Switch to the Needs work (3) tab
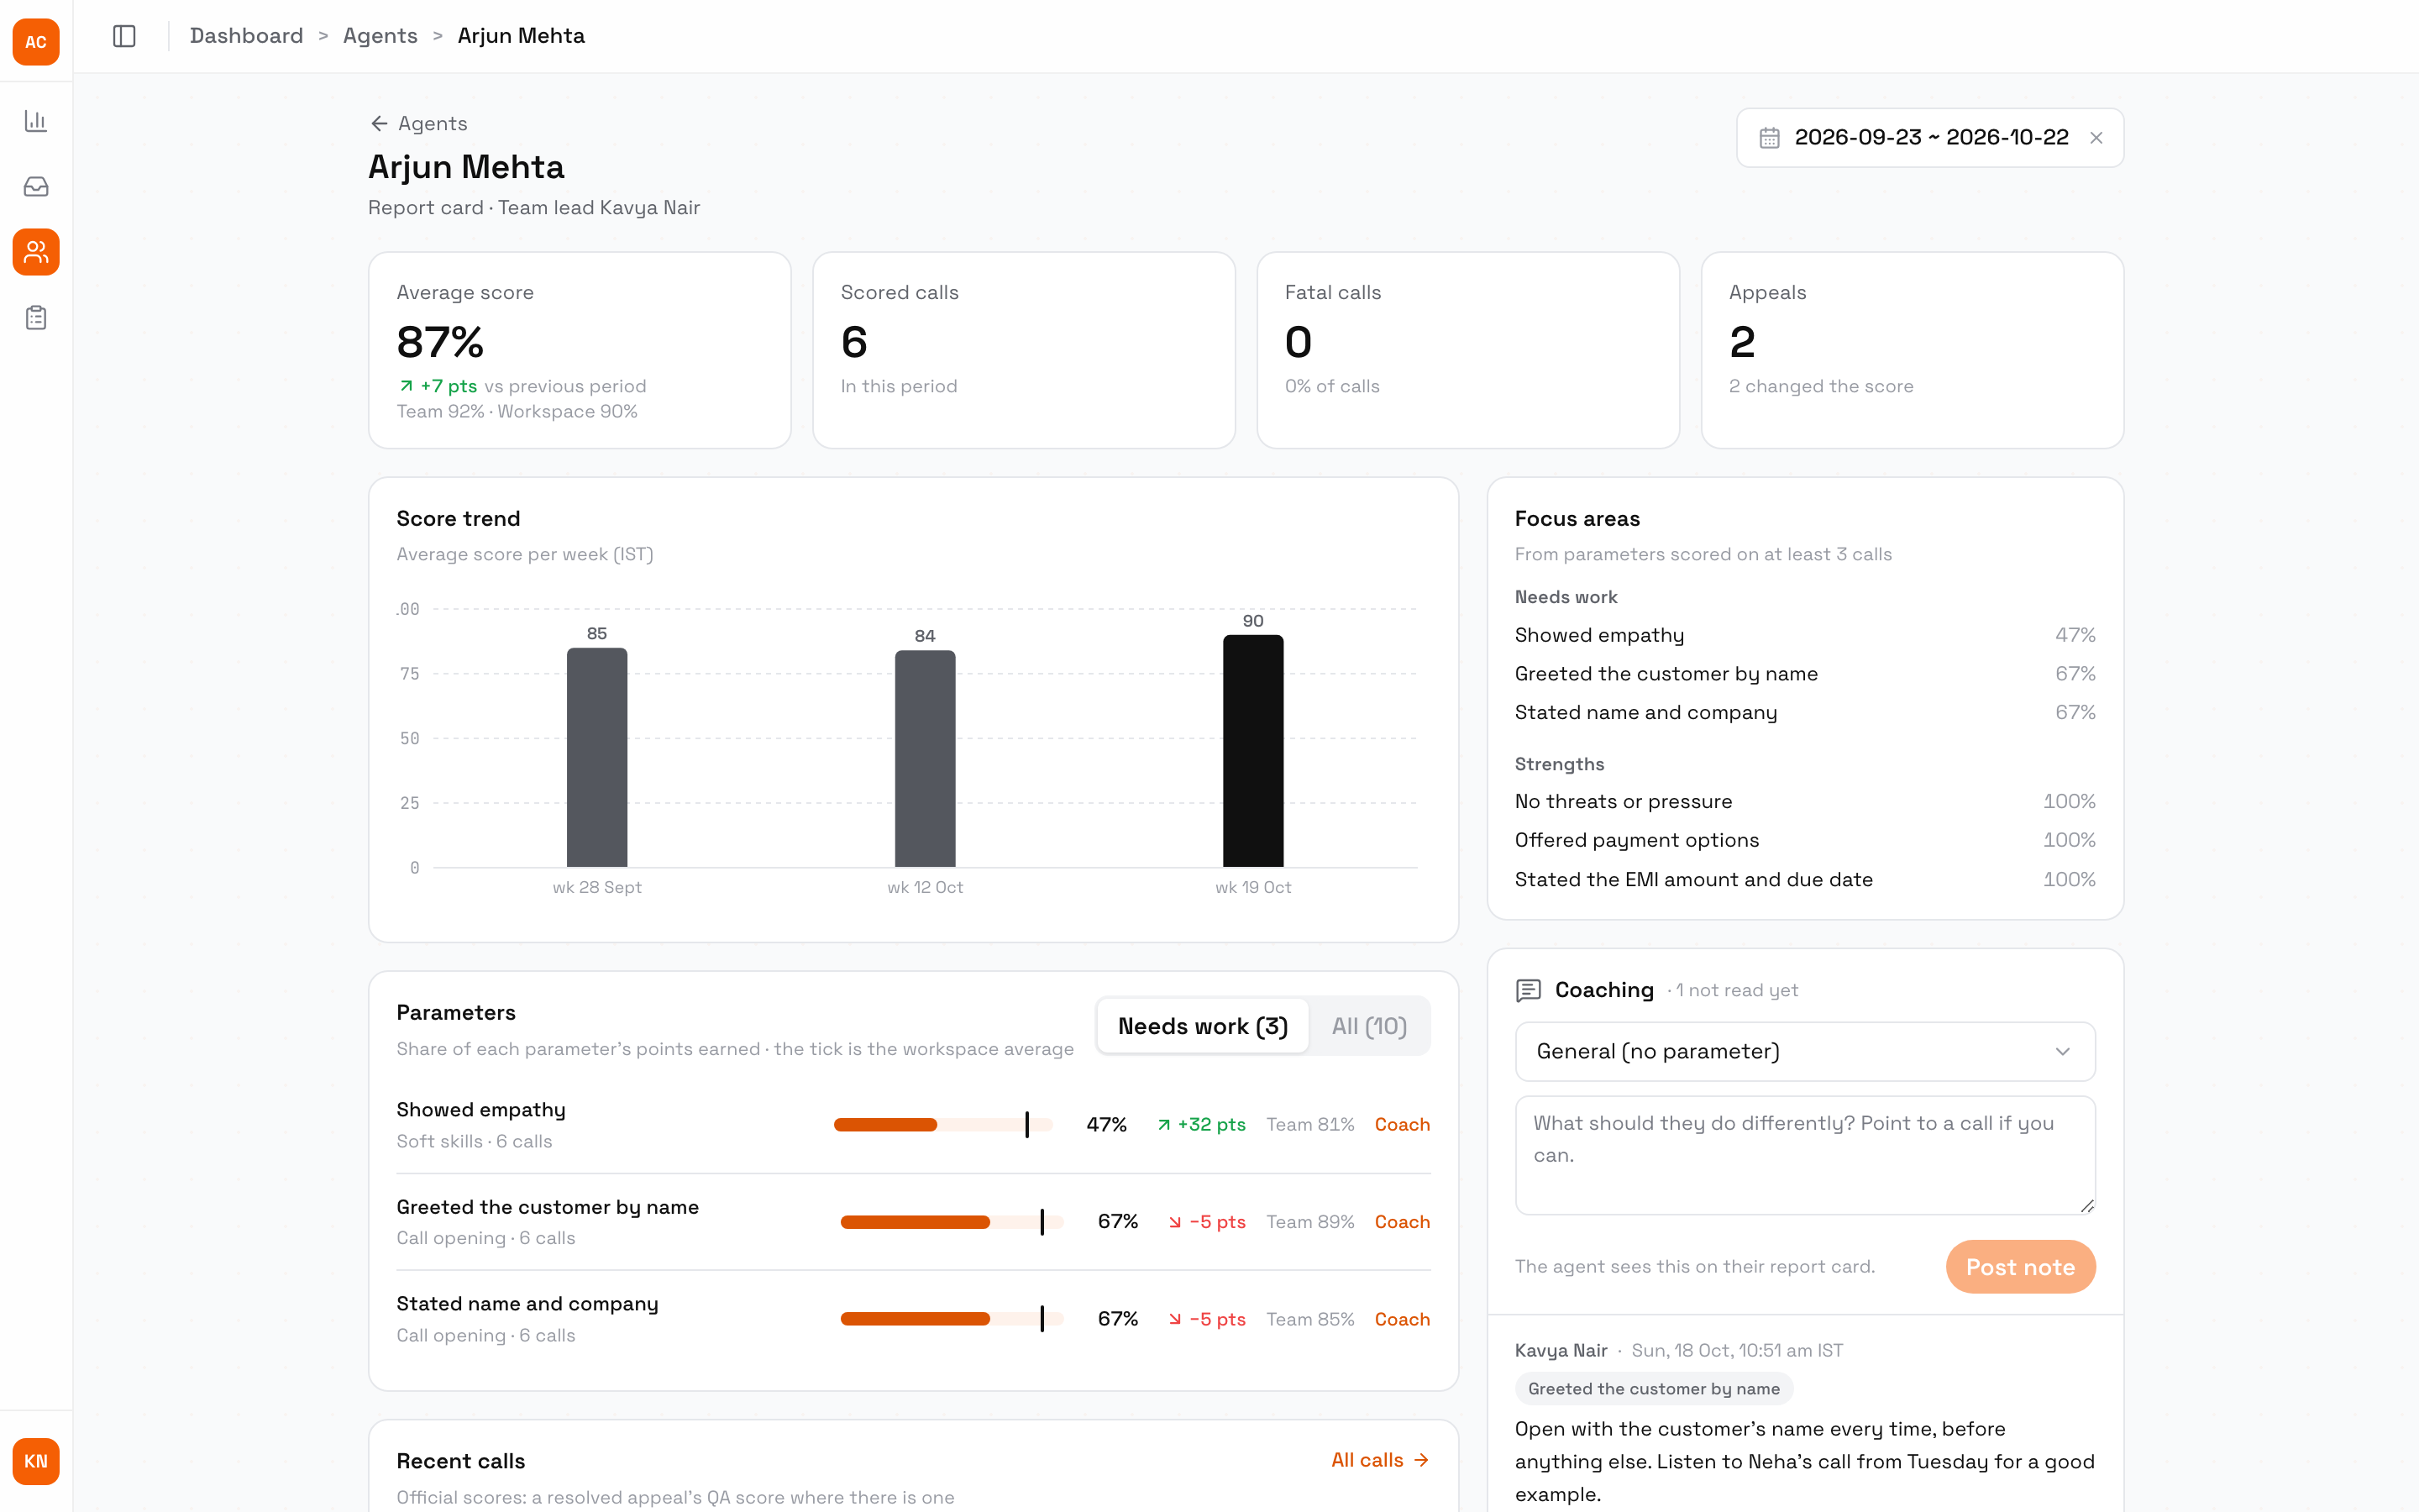The height and width of the screenshot is (1512, 2419). point(1203,1026)
